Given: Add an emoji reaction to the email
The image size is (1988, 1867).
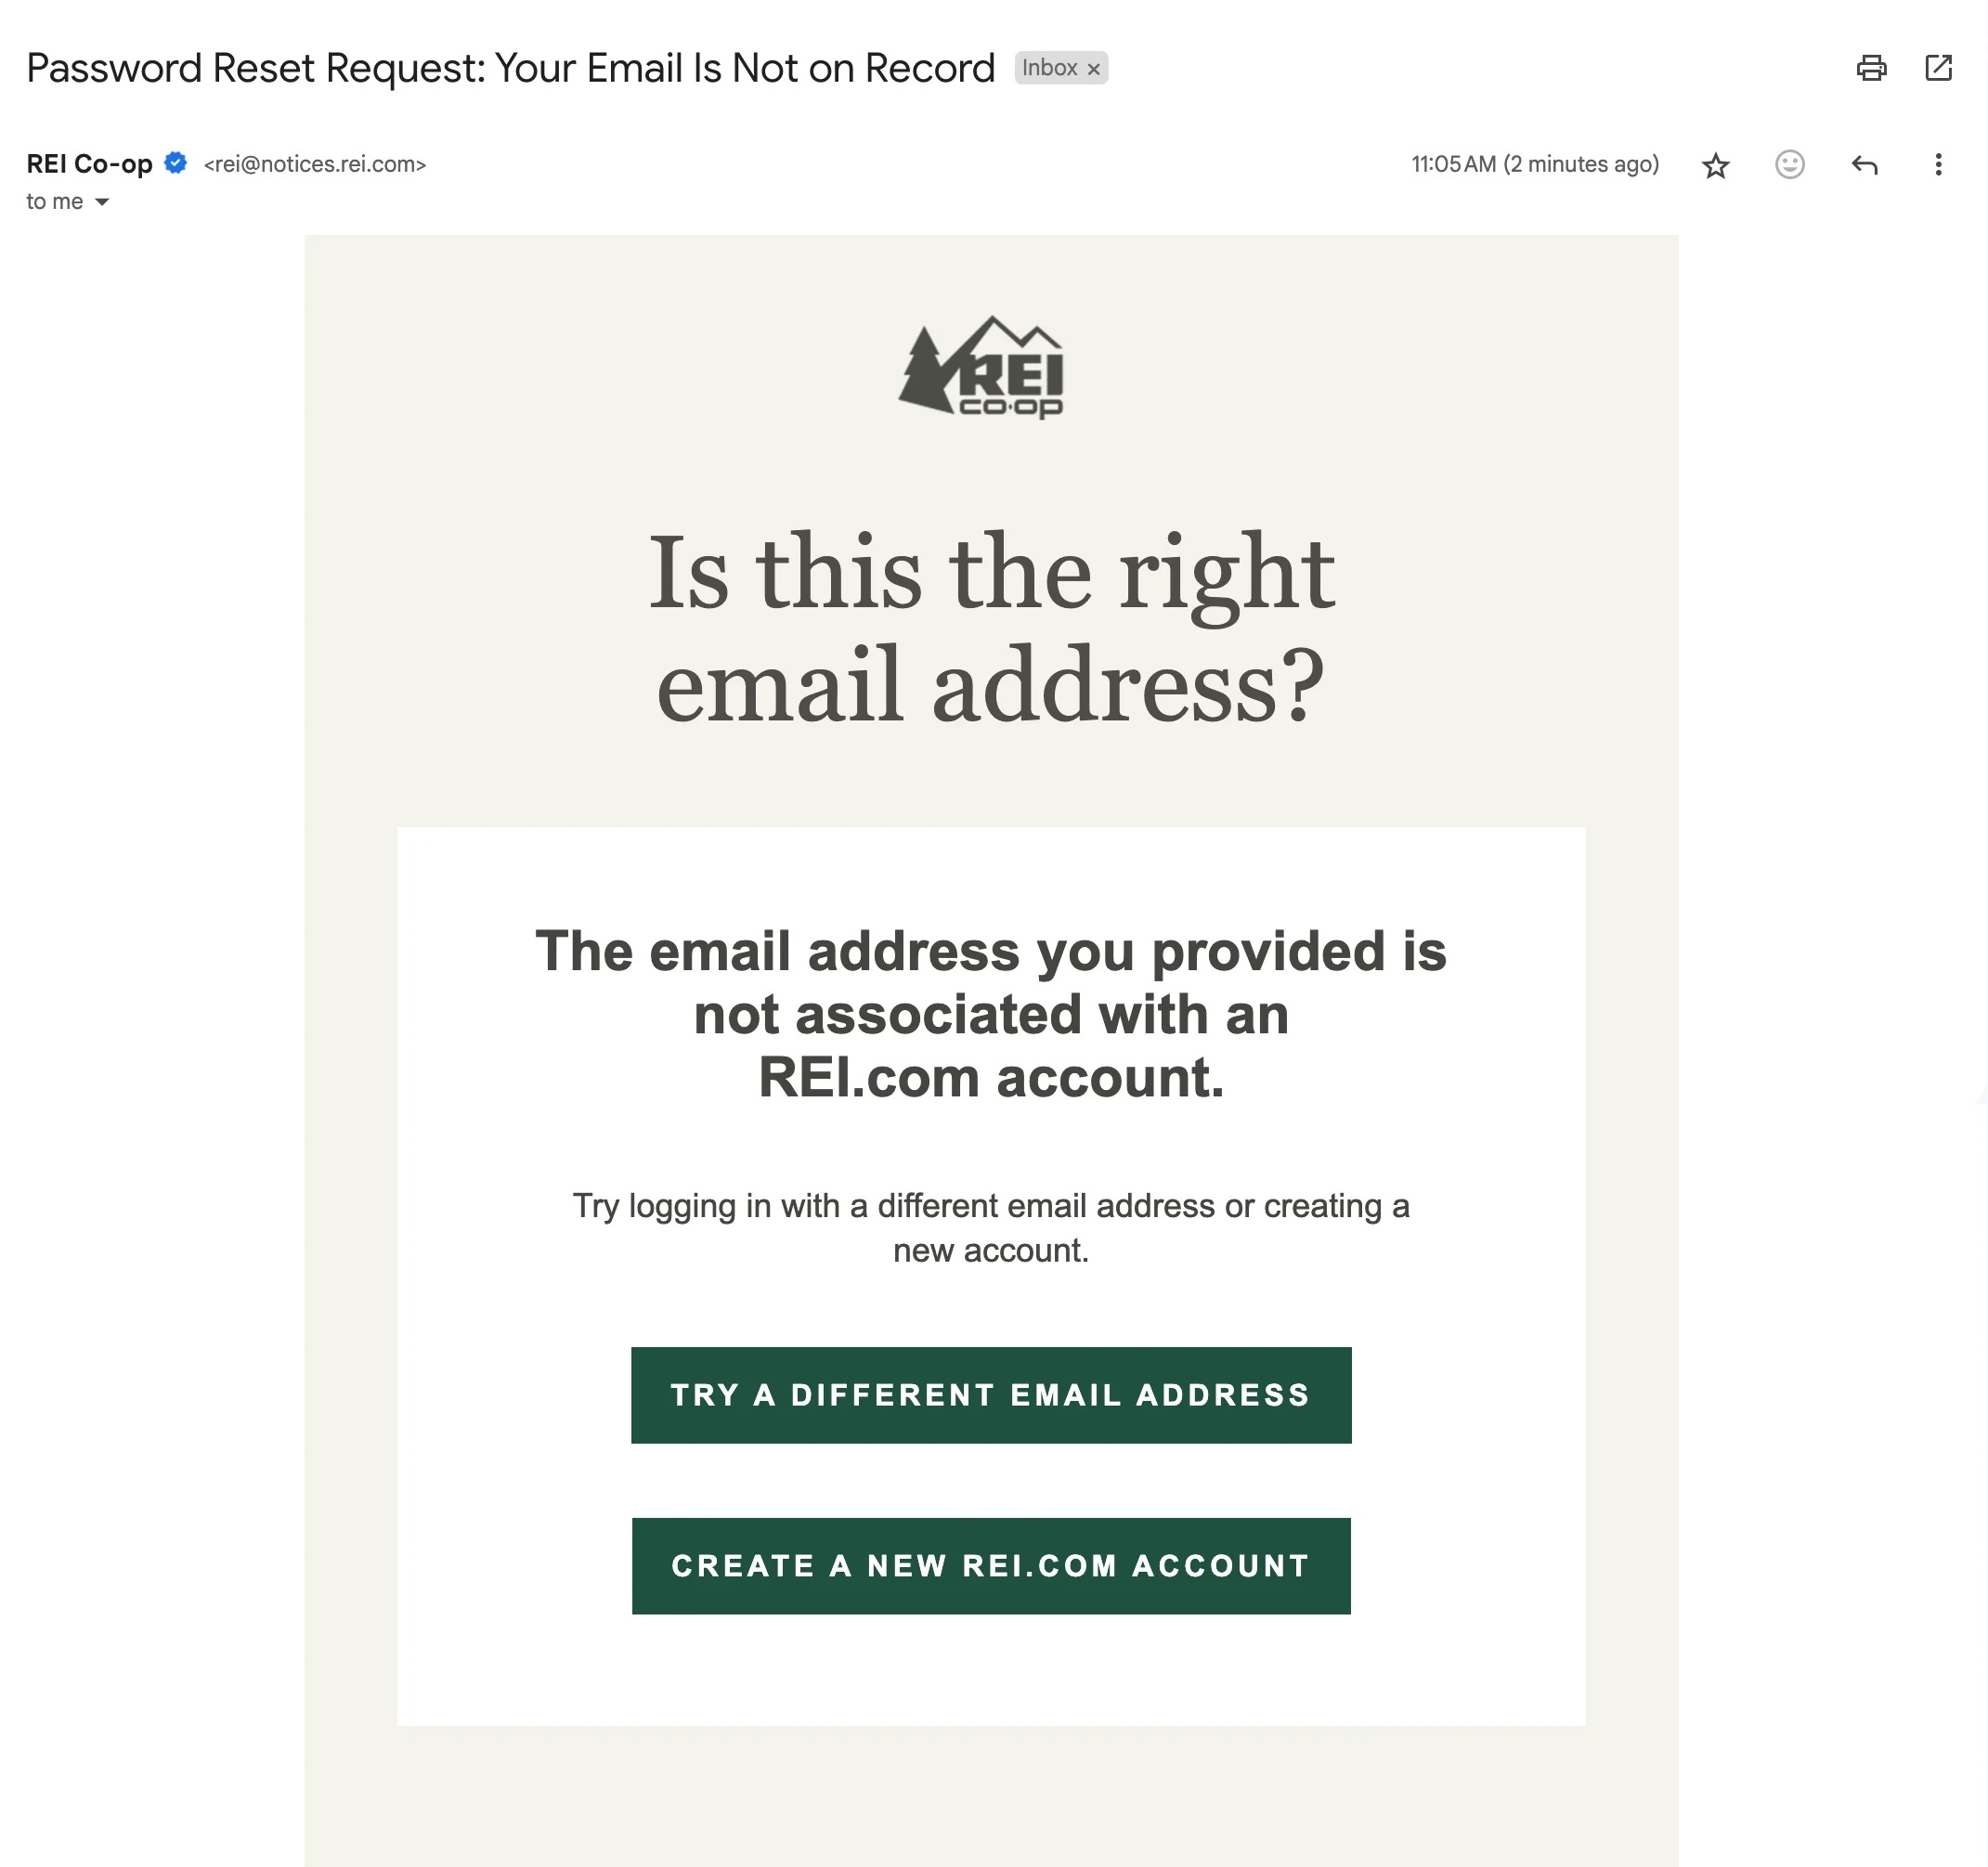Looking at the screenshot, I should coord(1789,165).
